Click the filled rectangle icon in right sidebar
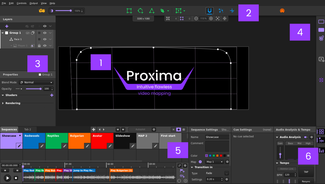Image resolution: width=325 pixels, height=184 pixels. click(x=321, y=30)
